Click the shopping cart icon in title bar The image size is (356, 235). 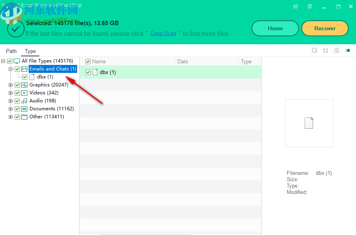coord(295,6)
